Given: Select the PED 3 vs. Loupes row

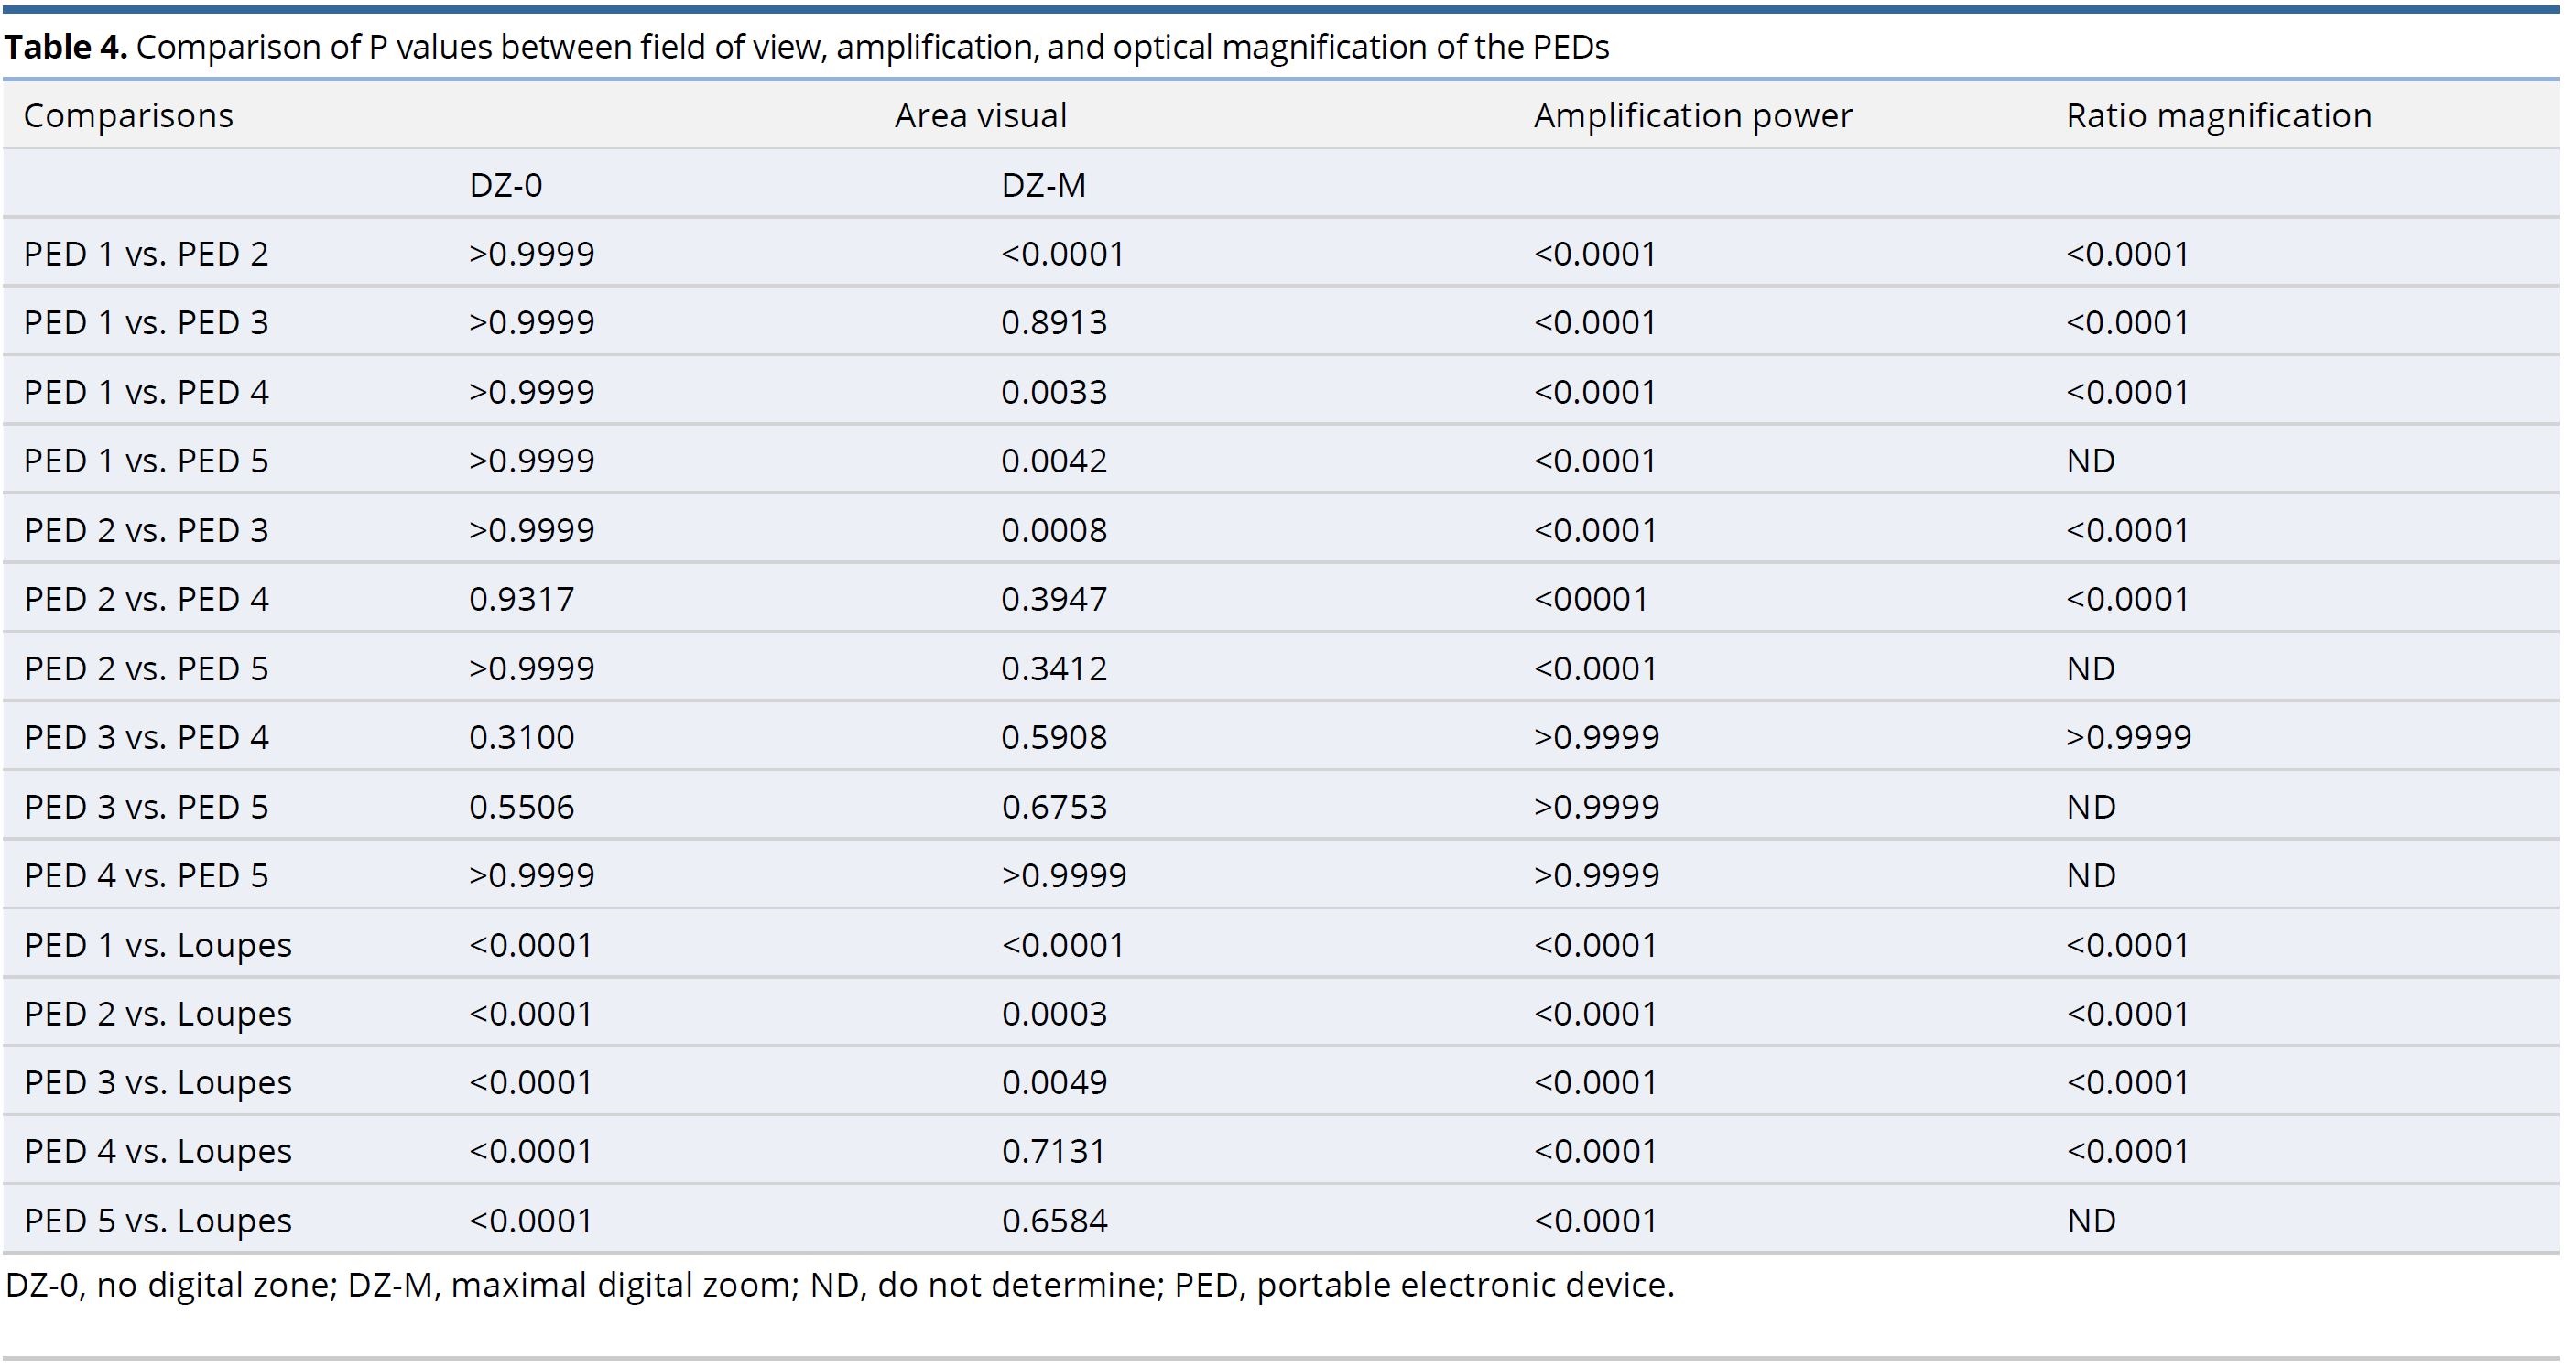Looking at the screenshot, I should (x=1282, y=1080).
